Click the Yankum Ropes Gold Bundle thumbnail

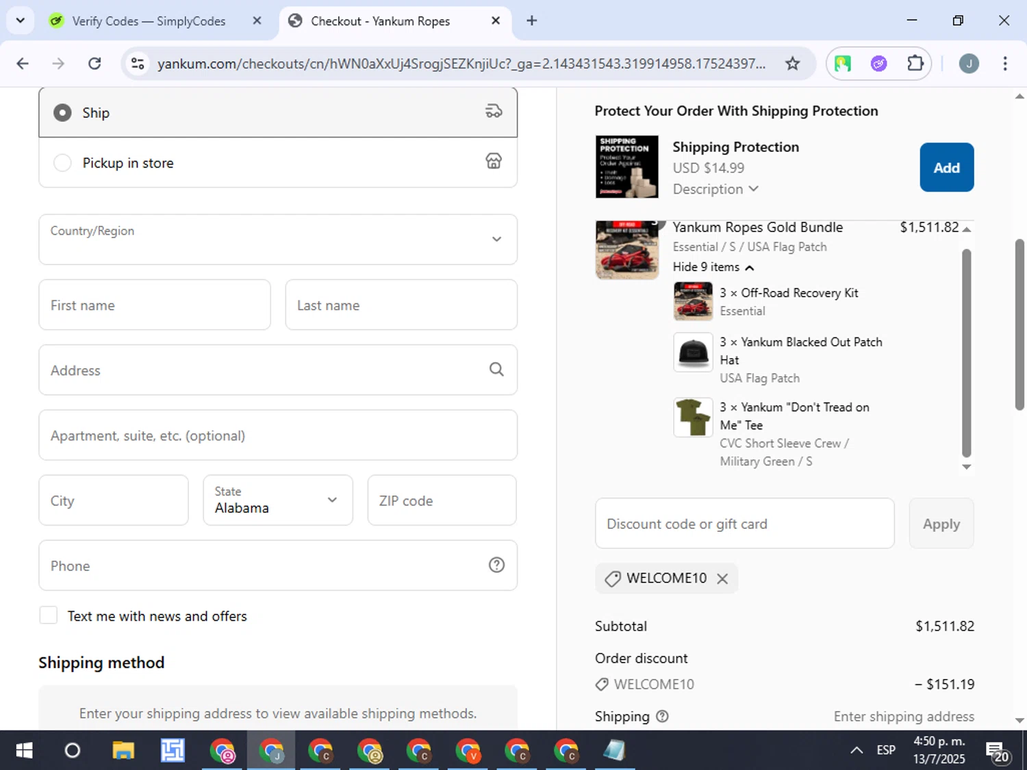pos(626,250)
